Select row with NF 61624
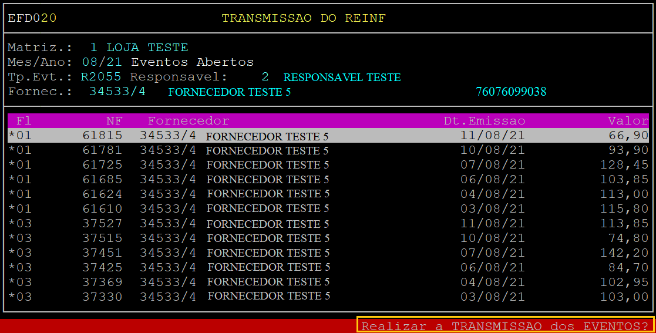Screen dimensions: 656x333 click(x=328, y=194)
